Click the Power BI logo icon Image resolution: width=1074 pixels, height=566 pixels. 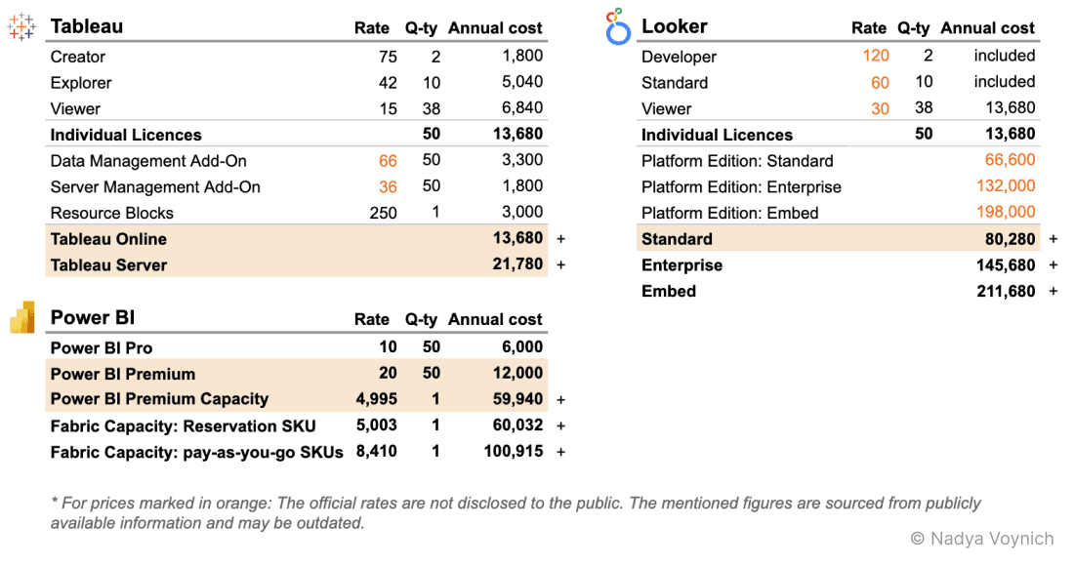point(21,317)
